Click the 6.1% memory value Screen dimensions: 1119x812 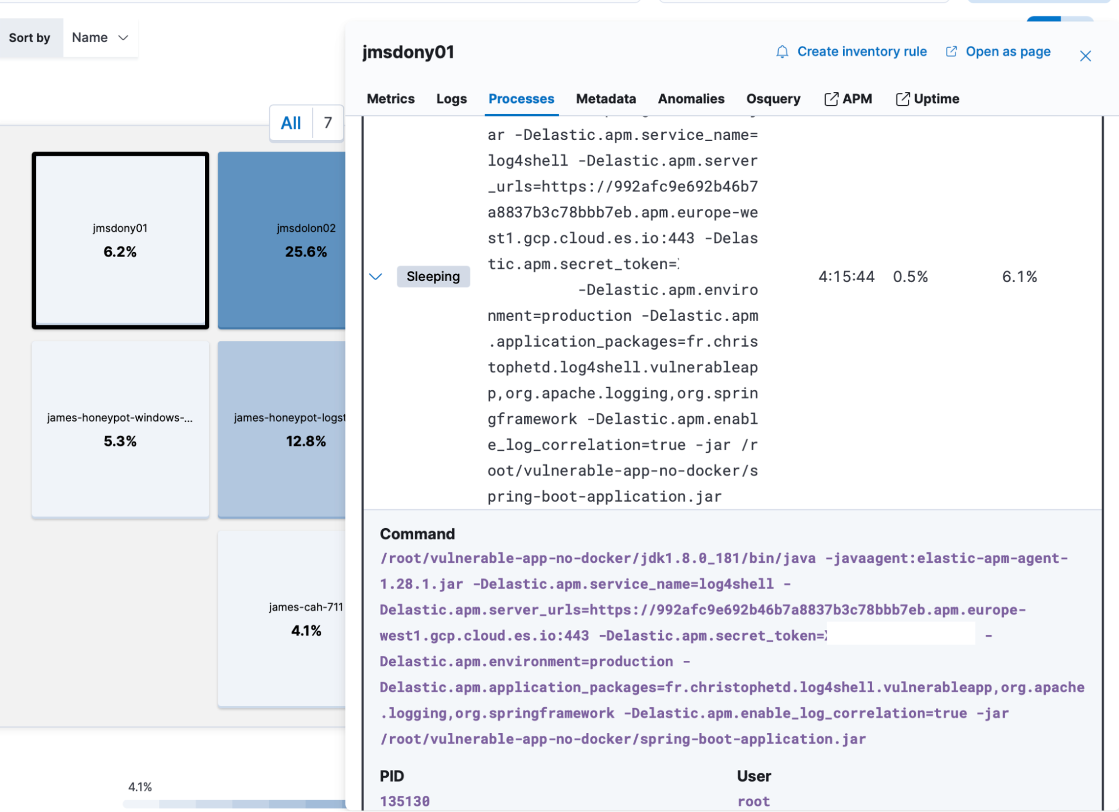1019,277
